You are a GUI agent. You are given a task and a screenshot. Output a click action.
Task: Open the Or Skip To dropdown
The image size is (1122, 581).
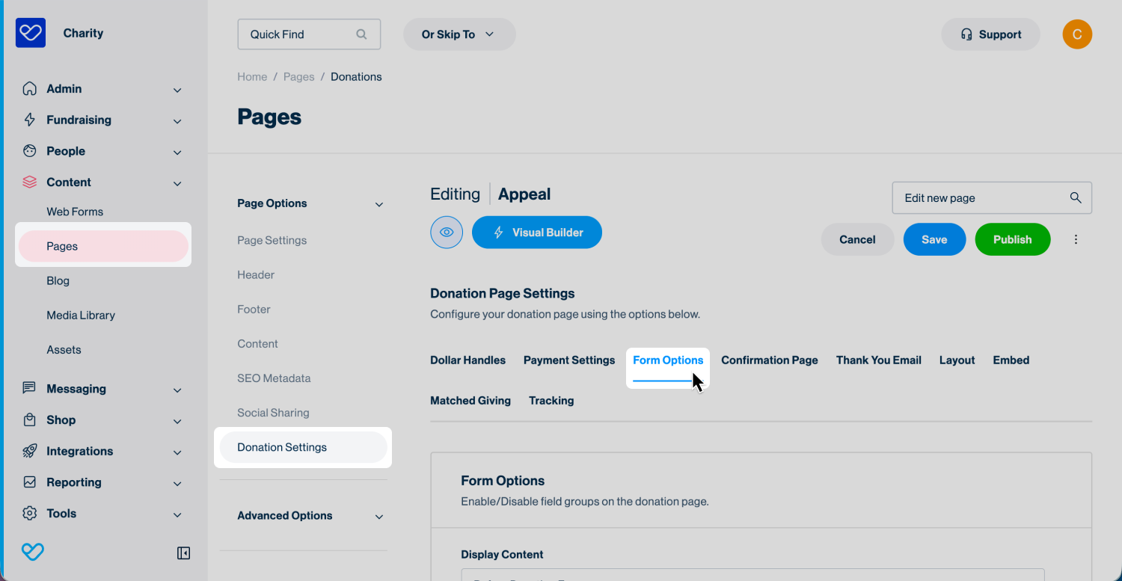pyautogui.click(x=459, y=34)
